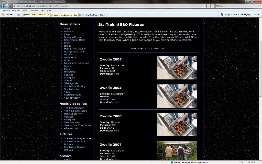The height and width of the screenshot is (164, 262).
Task: Open the StarTrek.nl Meeting category link
Action: click(x=75, y=86)
